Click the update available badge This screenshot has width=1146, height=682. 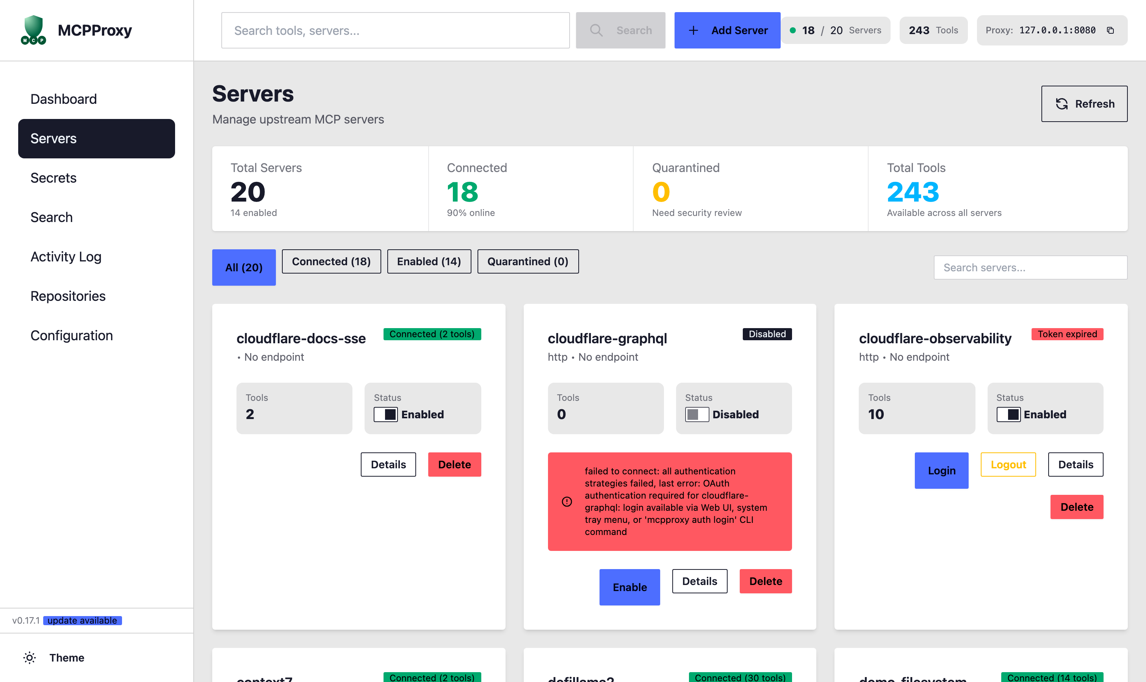point(82,620)
